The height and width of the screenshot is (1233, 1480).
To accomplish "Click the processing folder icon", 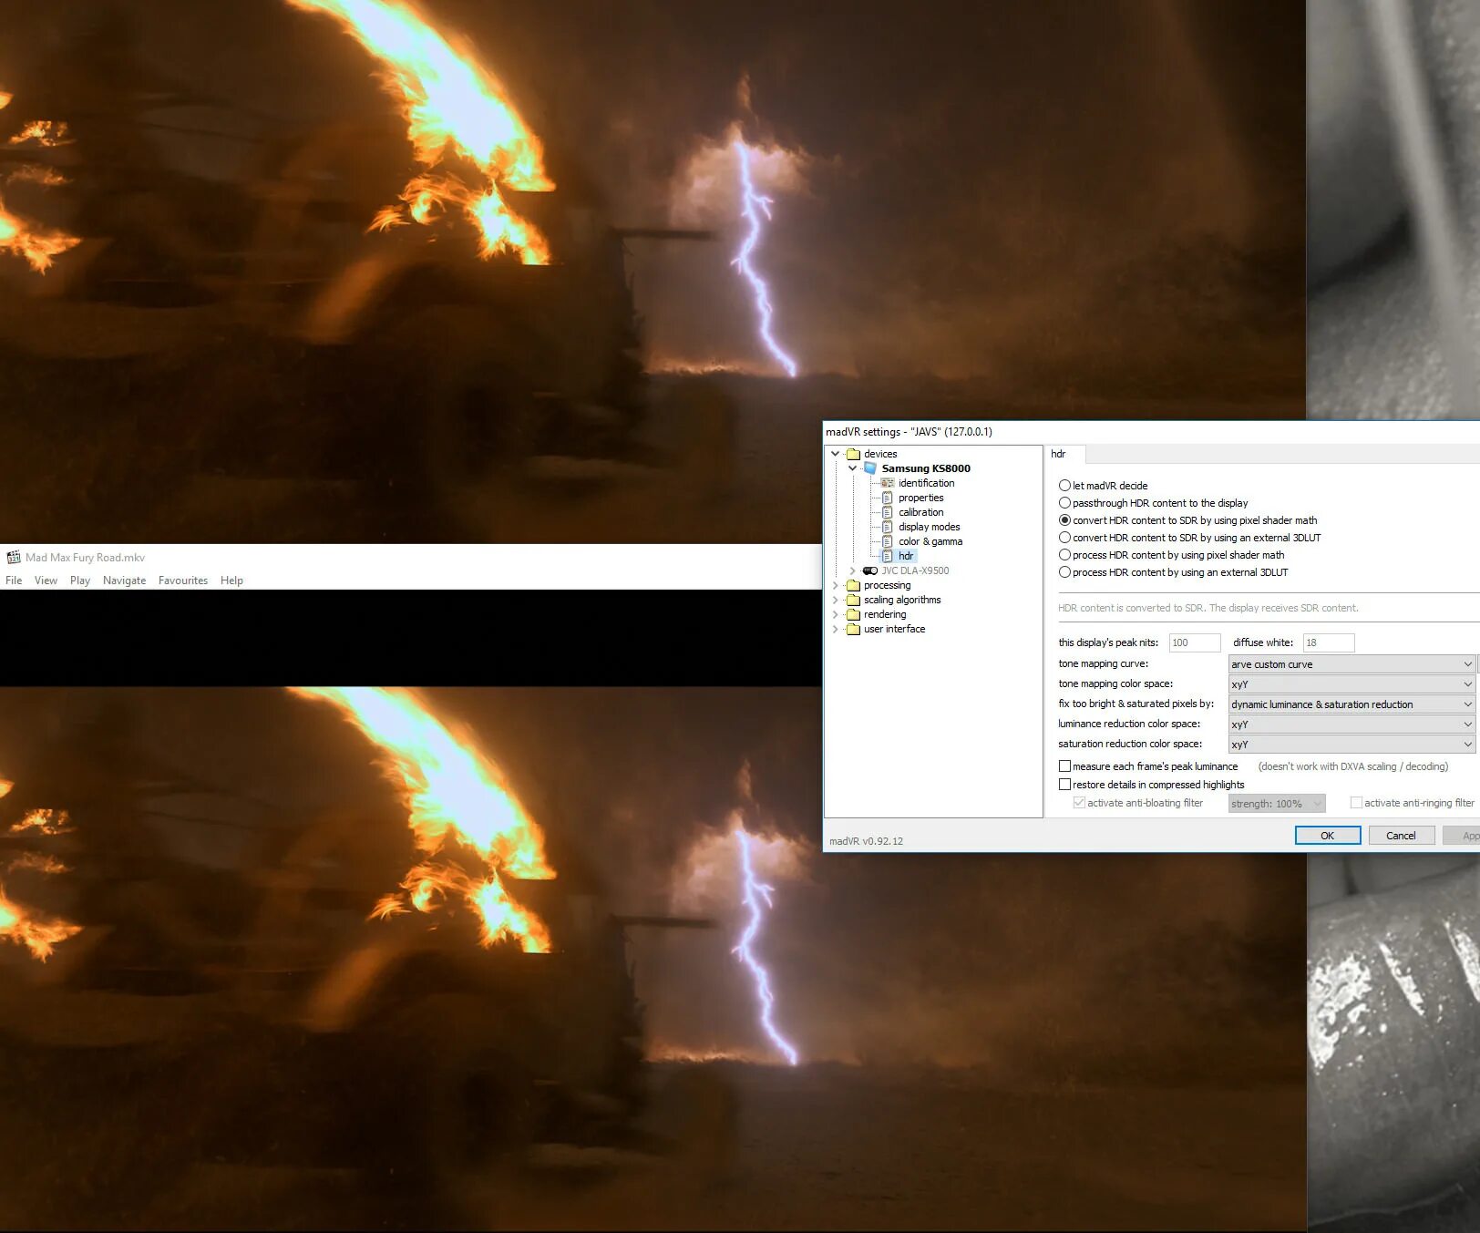I will pos(853,585).
